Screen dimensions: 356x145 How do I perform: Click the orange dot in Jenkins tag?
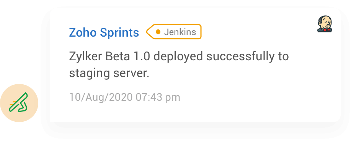(158, 32)
